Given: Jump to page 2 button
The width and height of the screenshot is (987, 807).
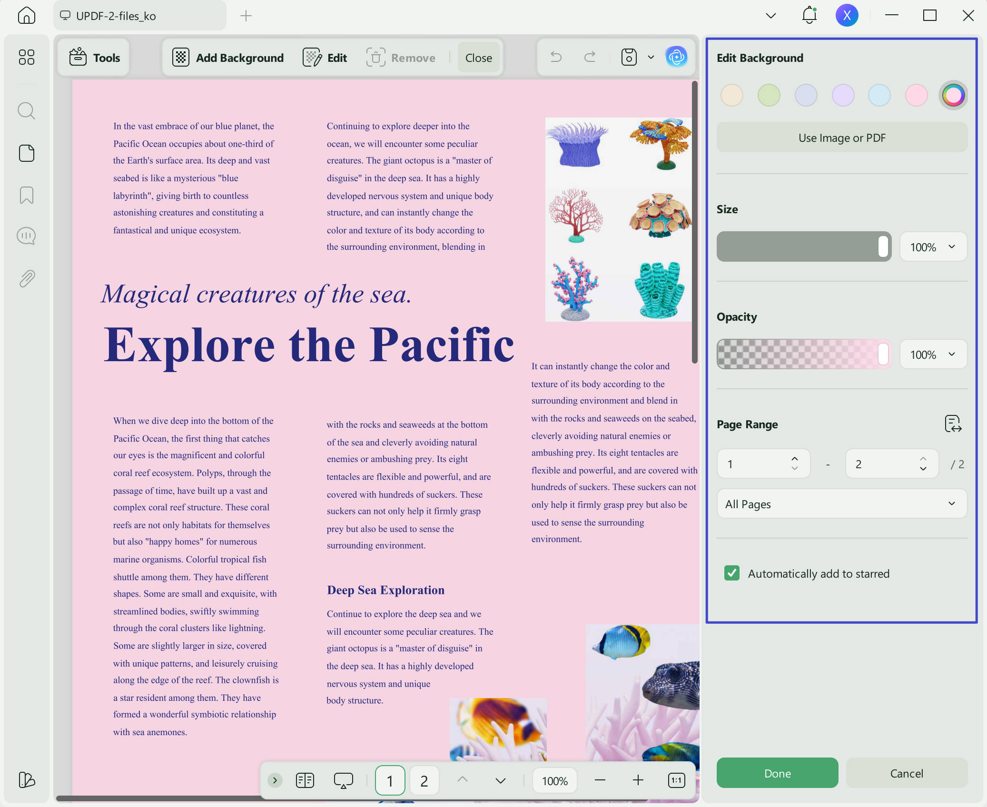Looking at the screenshot, I should tap(424, 780).
